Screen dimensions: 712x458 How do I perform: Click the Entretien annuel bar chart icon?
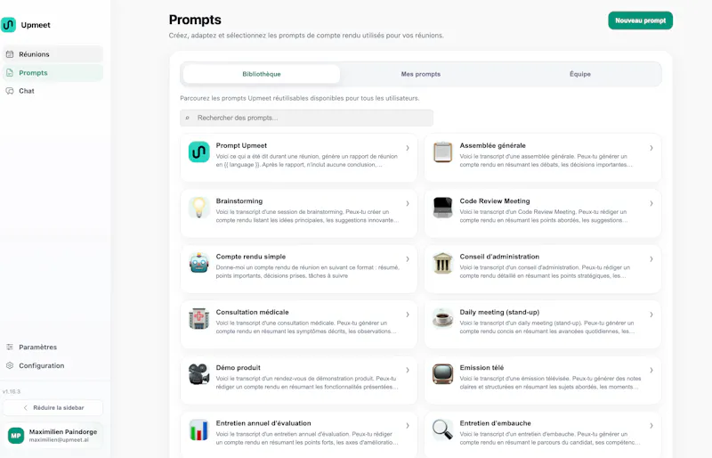(198, 429)
